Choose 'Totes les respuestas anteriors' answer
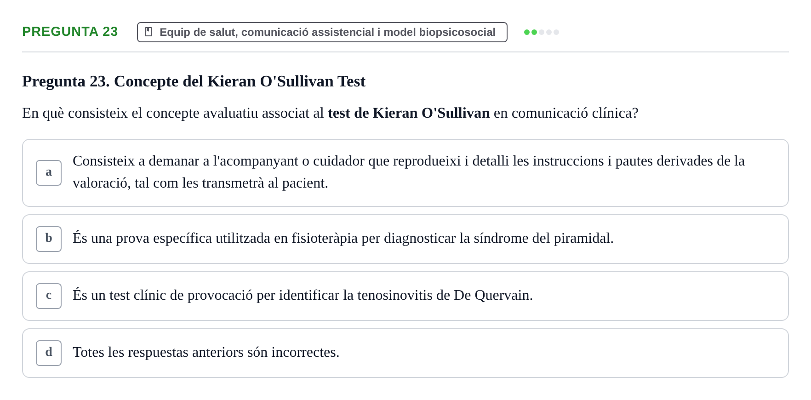 [405, 353]
